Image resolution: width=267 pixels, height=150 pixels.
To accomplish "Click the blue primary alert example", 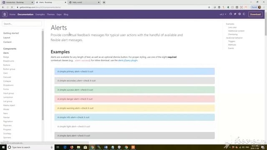I will point(134,71).
